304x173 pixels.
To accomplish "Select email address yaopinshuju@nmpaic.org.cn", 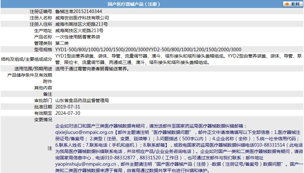I will click(86, 164).
